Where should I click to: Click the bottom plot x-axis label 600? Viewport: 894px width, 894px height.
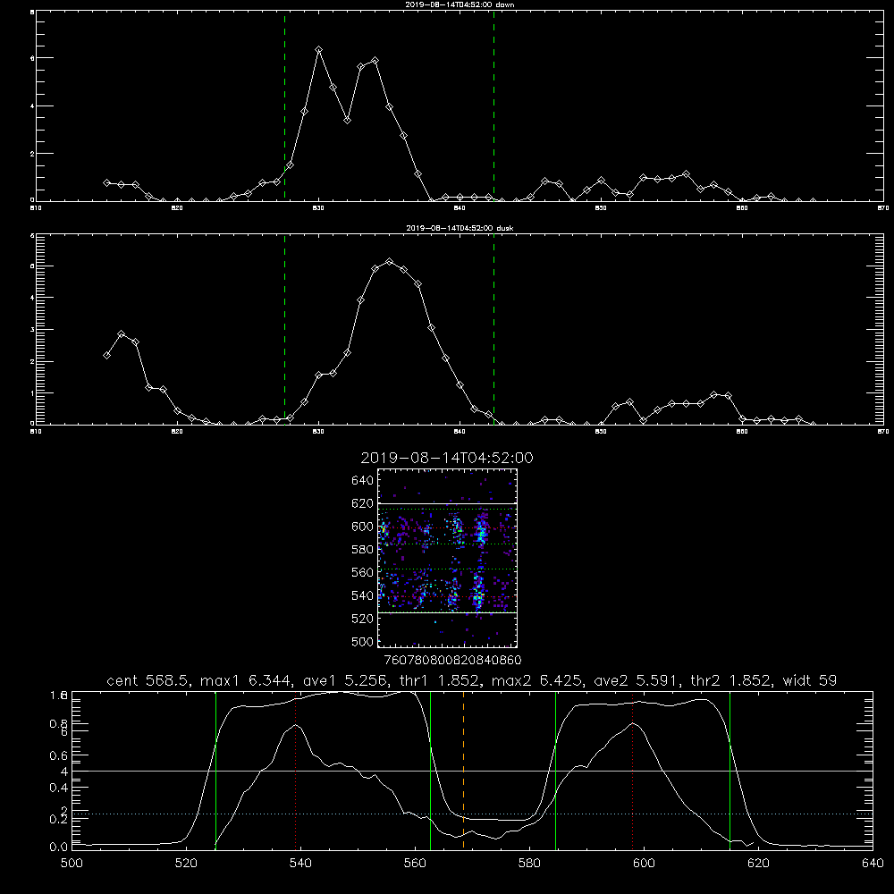(x=645, y=864)
